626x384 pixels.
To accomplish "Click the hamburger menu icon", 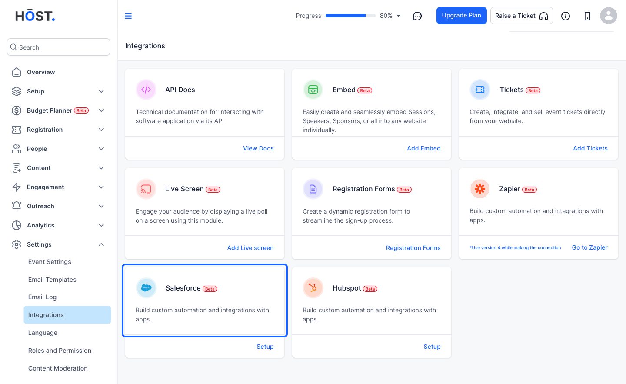I will (128, 16).
